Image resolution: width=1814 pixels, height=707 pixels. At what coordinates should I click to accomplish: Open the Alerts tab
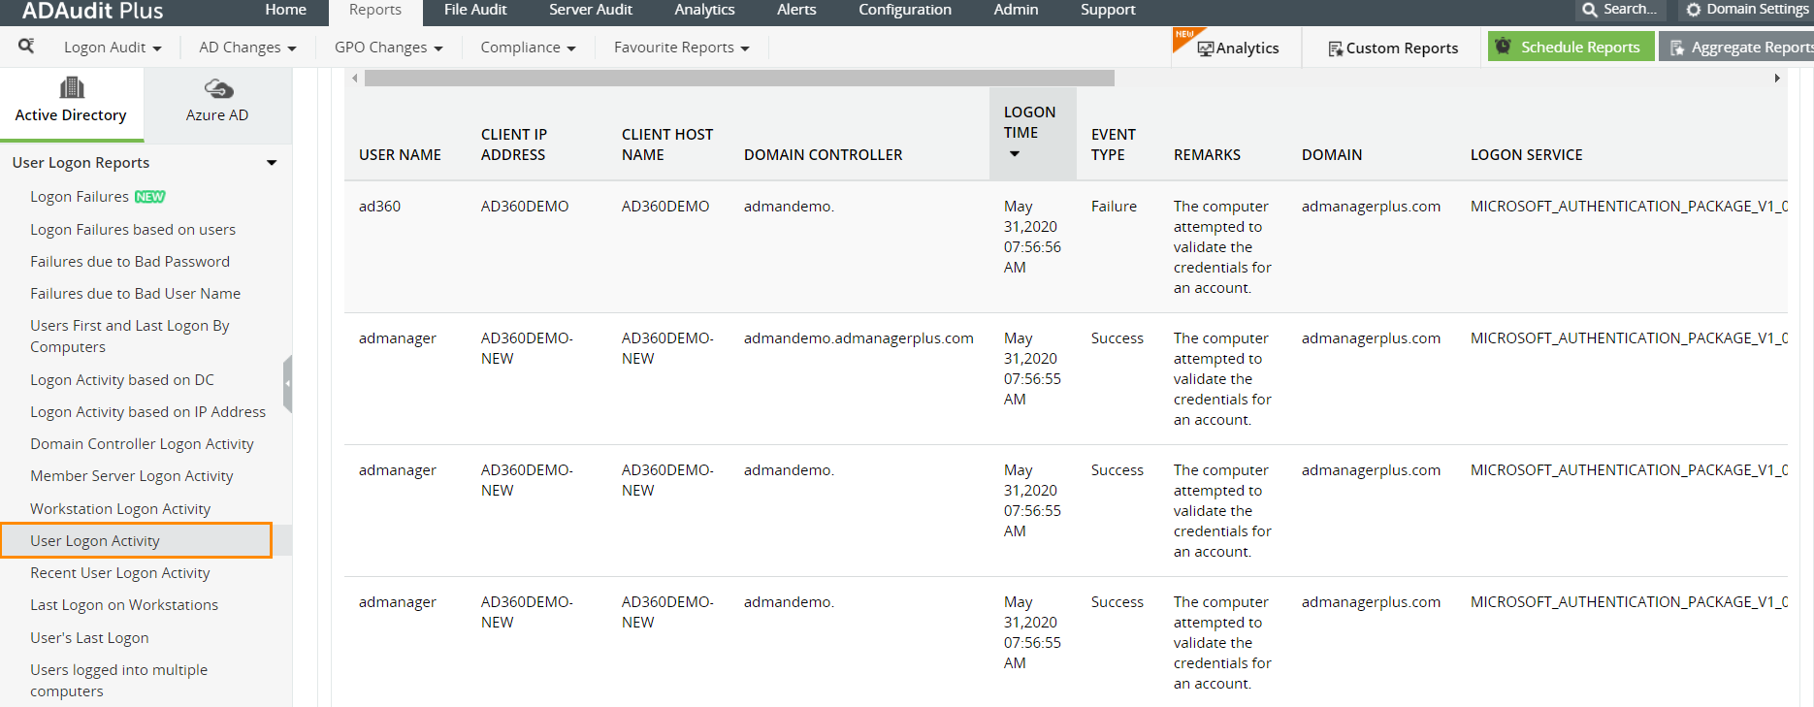[796, 10]
